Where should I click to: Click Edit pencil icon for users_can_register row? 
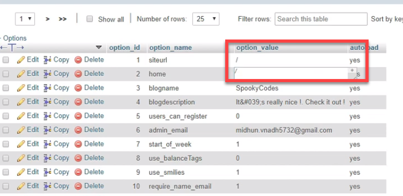[21, 116]
